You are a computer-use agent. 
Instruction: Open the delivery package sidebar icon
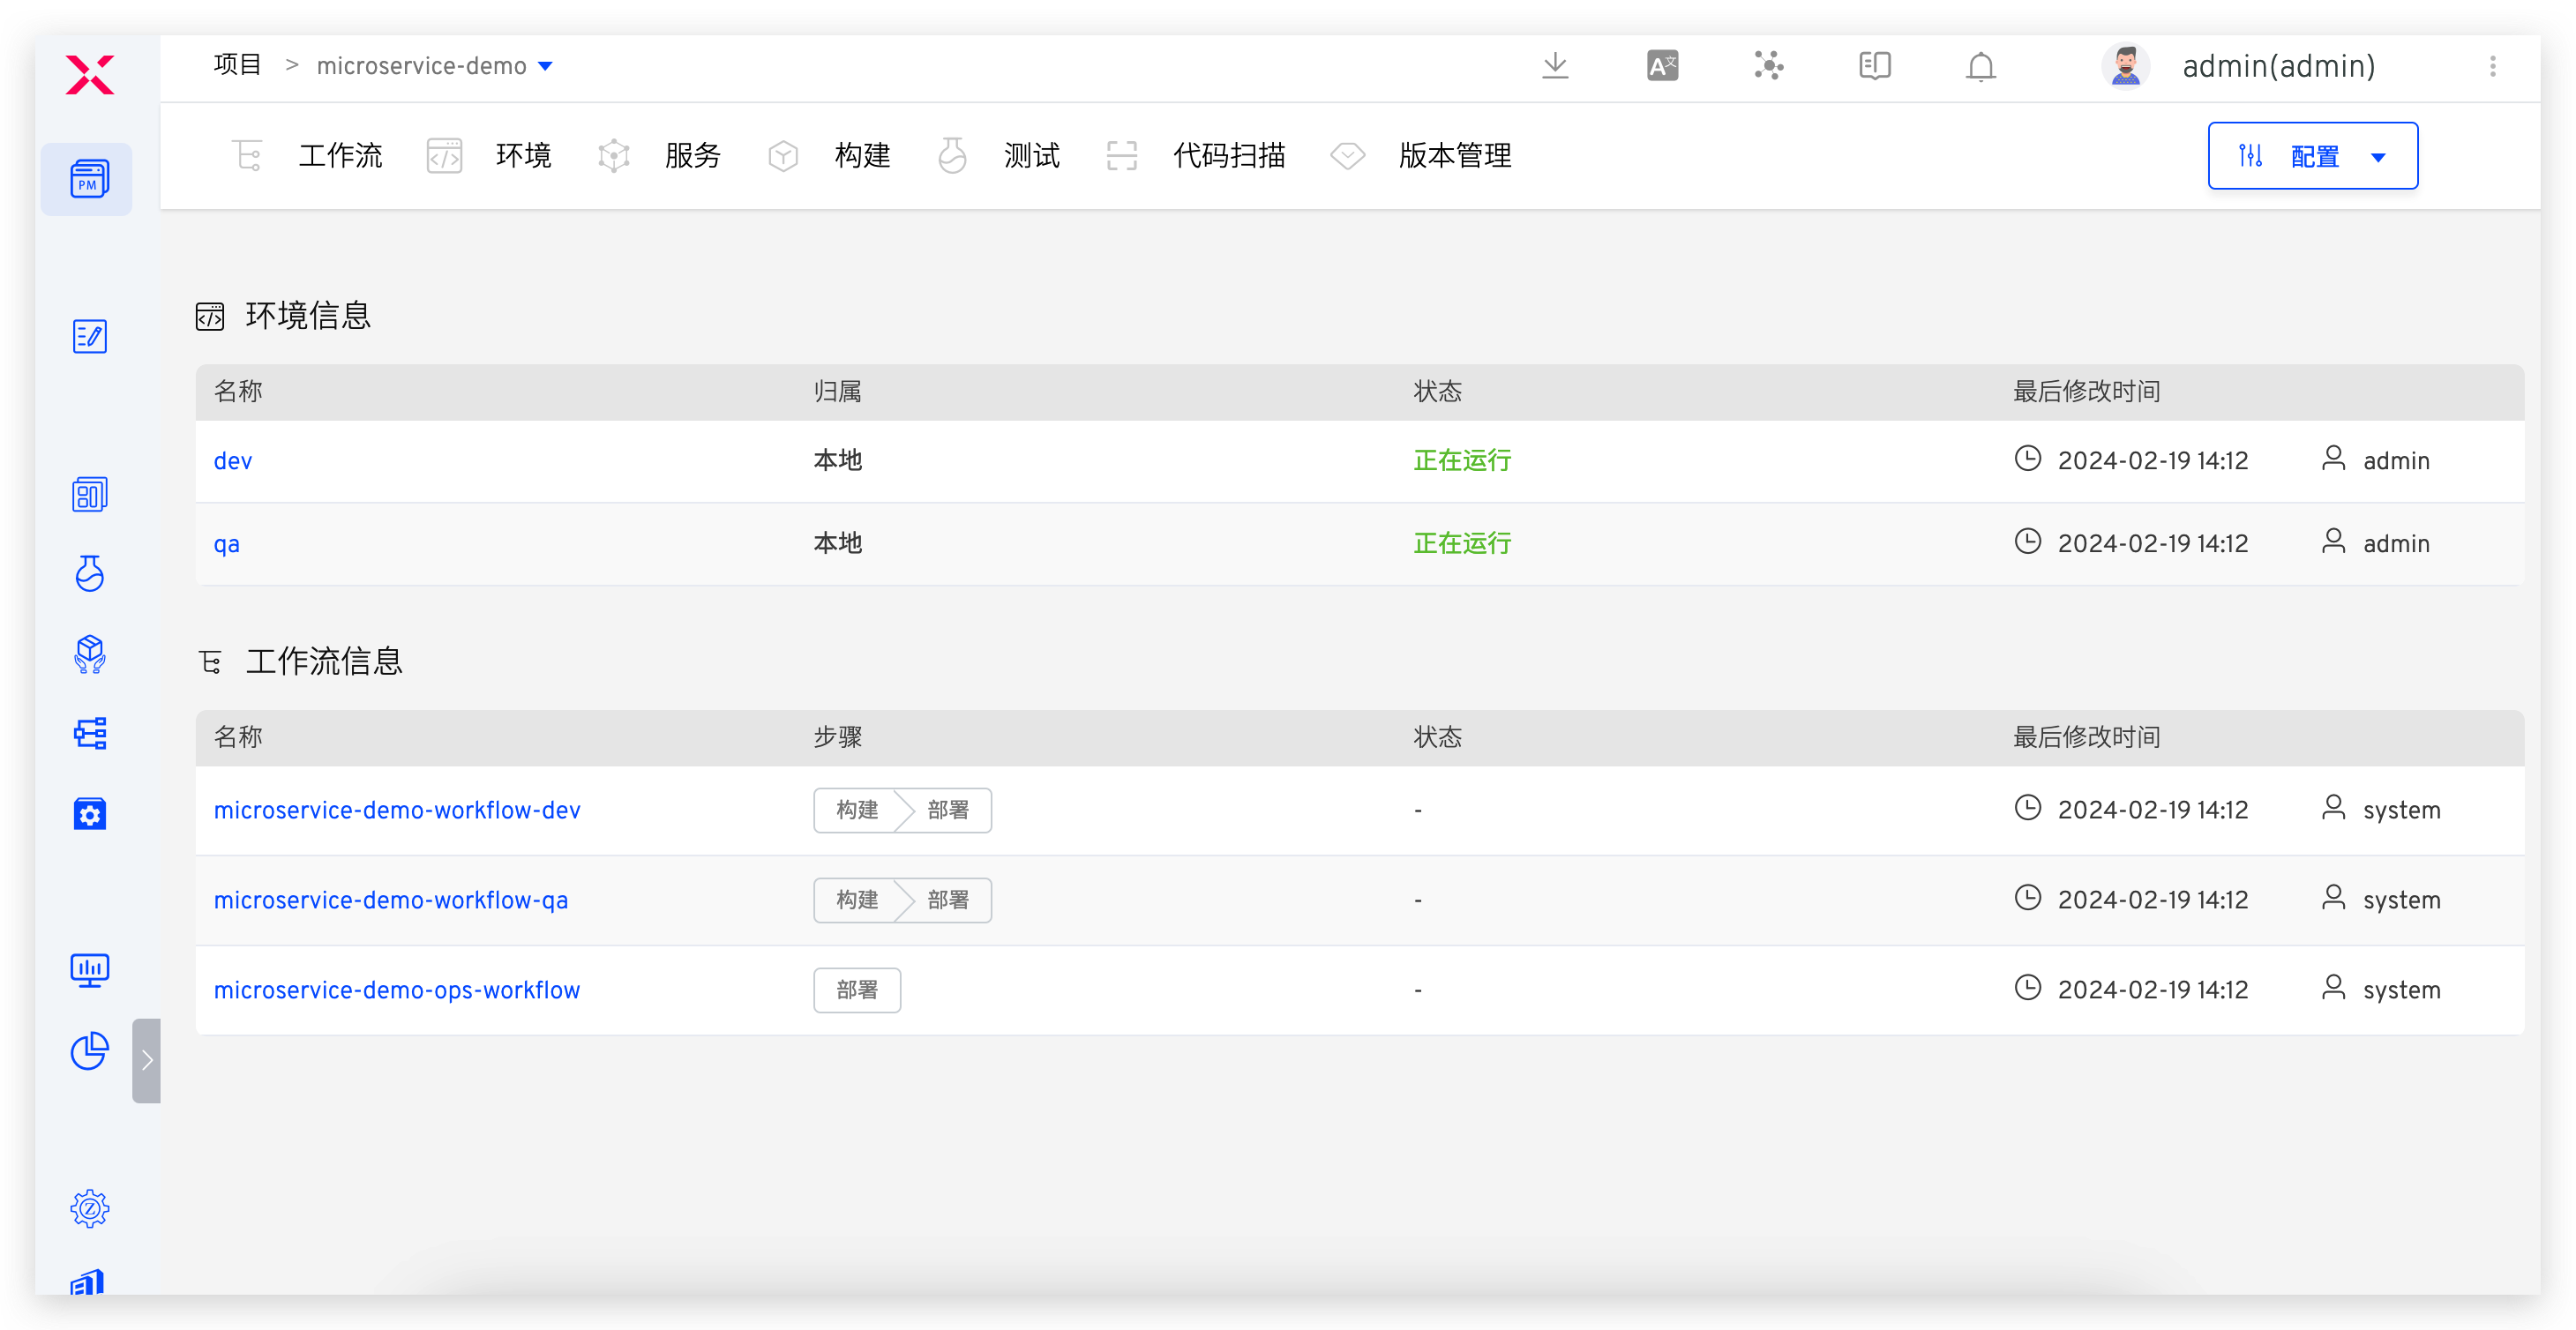89,654
